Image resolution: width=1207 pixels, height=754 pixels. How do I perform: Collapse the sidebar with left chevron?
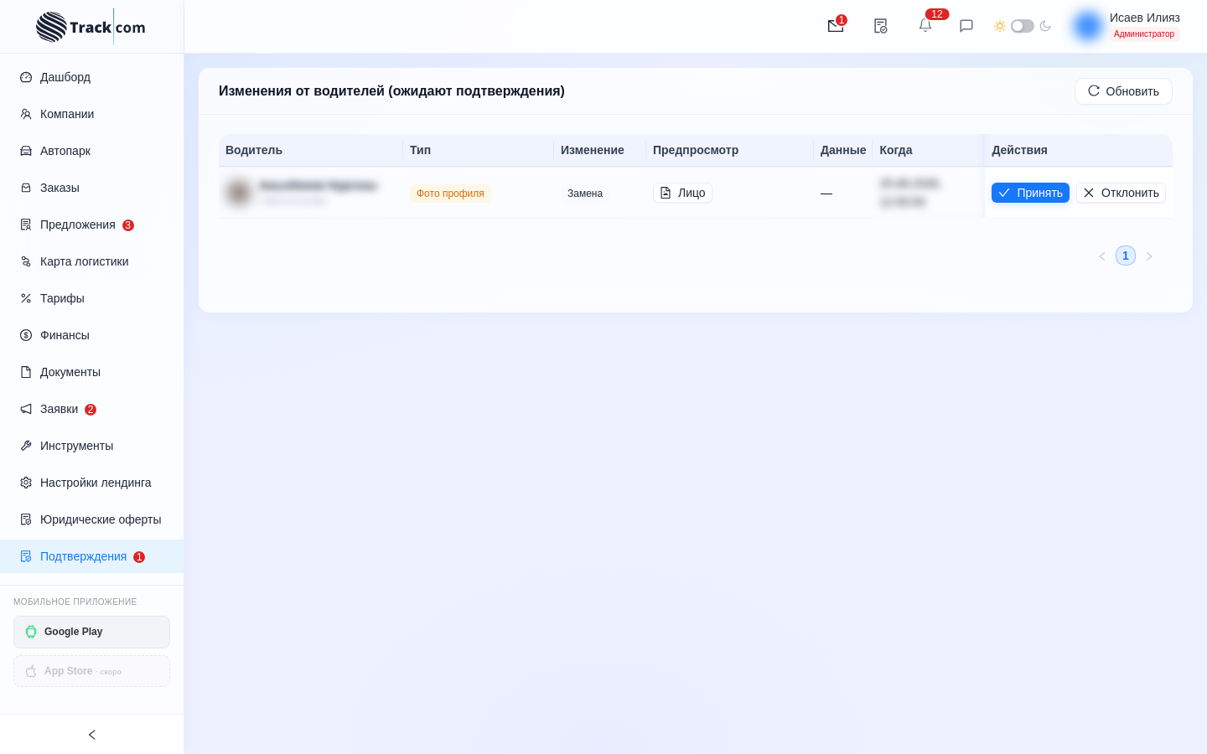pos(92,735)
